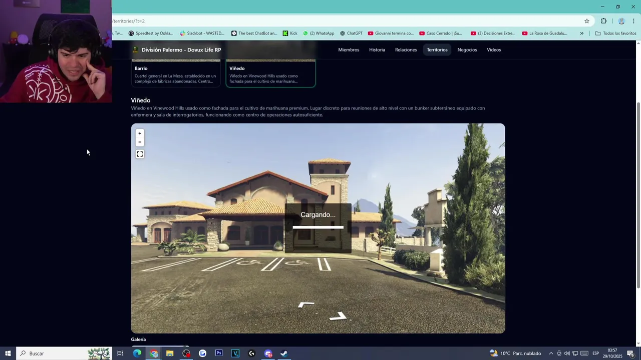Open The best ChatBot bookmark

point(254,33)
